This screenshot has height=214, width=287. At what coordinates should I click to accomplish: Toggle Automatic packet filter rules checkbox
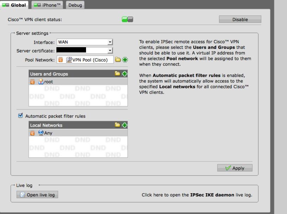[x=20, y=115]
